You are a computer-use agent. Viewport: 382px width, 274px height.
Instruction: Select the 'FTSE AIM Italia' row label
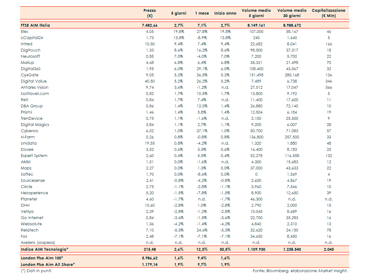tap(35, 25)
